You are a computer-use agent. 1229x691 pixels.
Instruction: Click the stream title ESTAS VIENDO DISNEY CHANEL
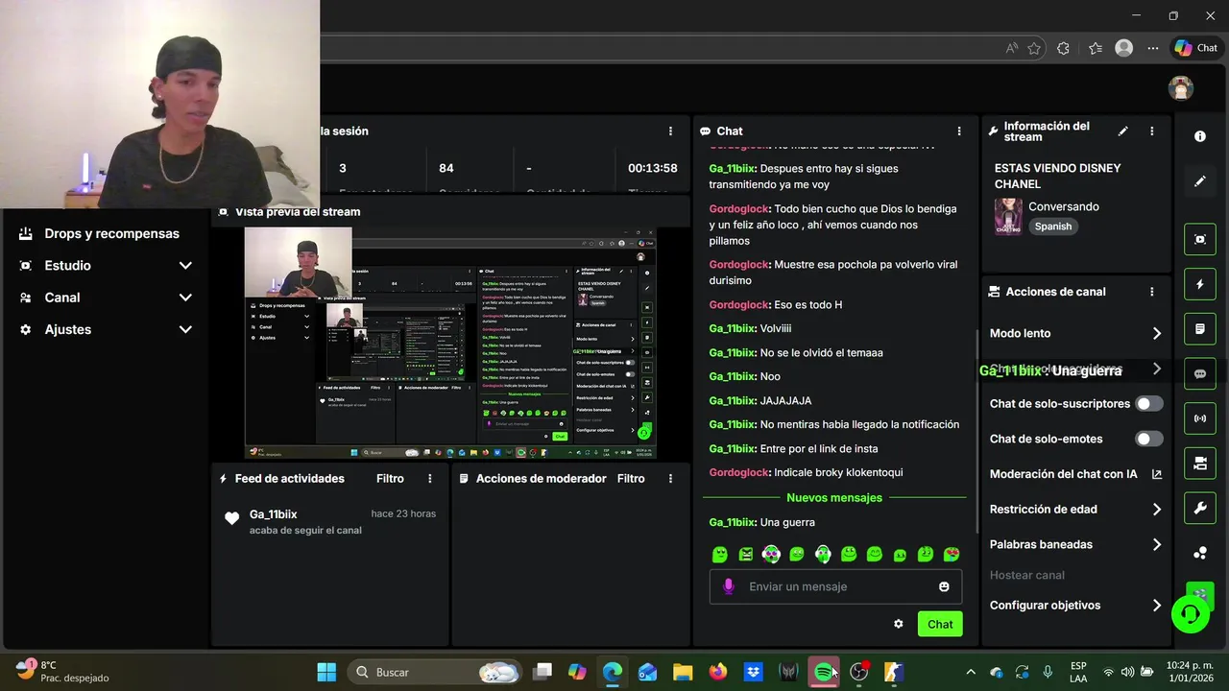click(1057, 176)
